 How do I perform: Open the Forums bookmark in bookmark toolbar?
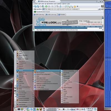[42, 12]
